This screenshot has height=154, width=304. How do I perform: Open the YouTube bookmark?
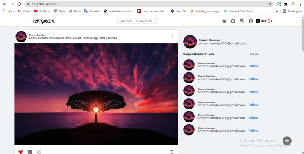[42, 11]
